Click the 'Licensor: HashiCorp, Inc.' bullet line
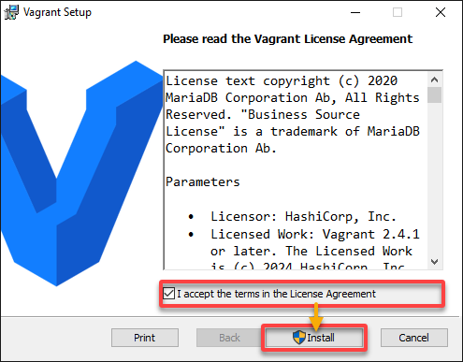 tap(303, 216)
